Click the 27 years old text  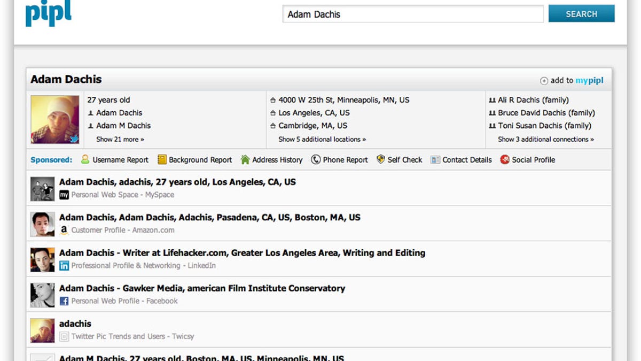pyautogui.click(x=108, y=100)
